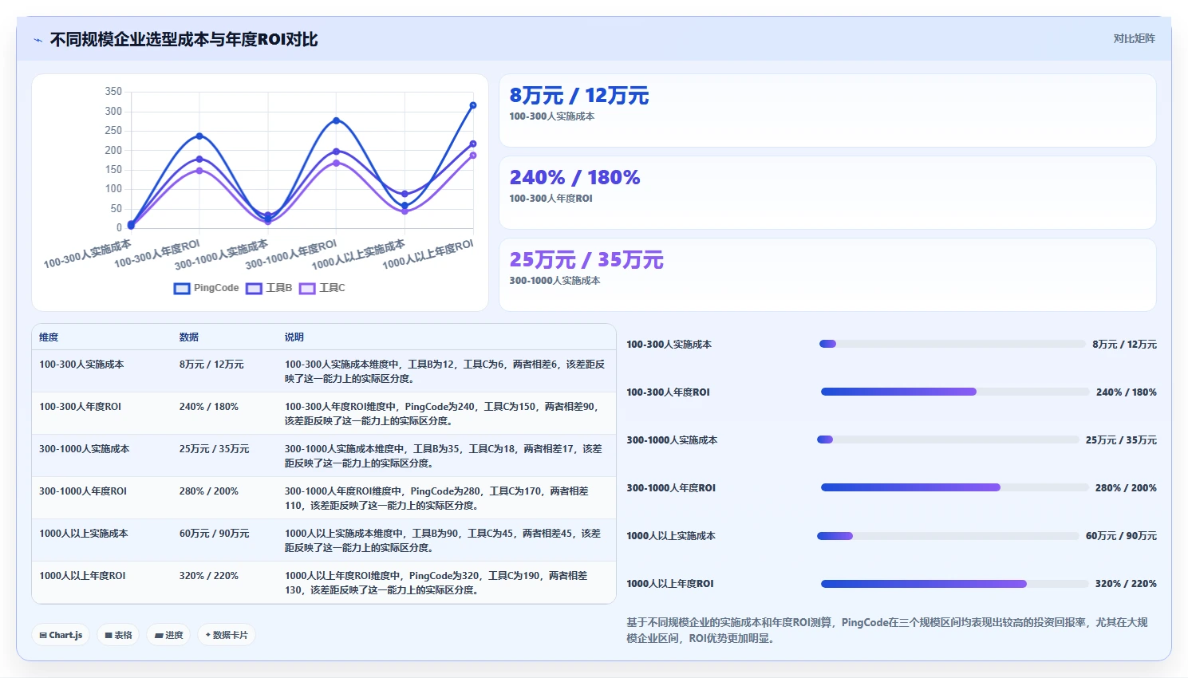Click the 维度 table column header
This screenshot has width=1188, height=678.
[x=49, y=337]
